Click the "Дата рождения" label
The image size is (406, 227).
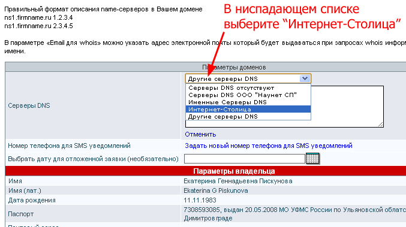click(x=32, y=200)
